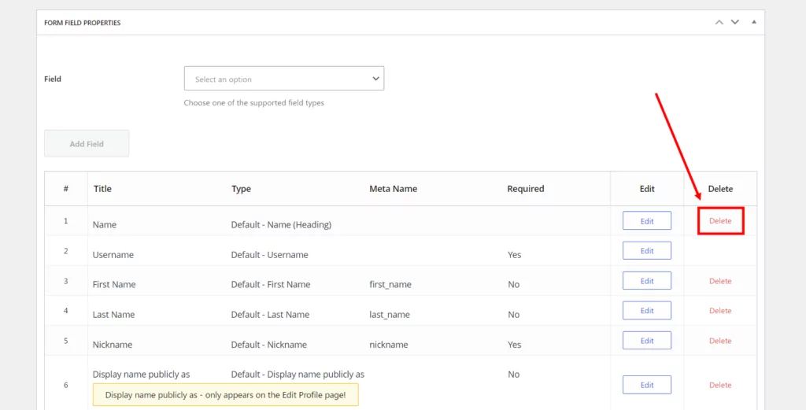Click 'Default - Username' type cell
The image size is (806, 410).
269,255
